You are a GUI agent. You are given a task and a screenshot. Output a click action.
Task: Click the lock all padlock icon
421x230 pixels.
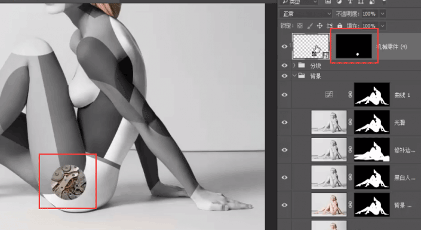click(340, 26)
